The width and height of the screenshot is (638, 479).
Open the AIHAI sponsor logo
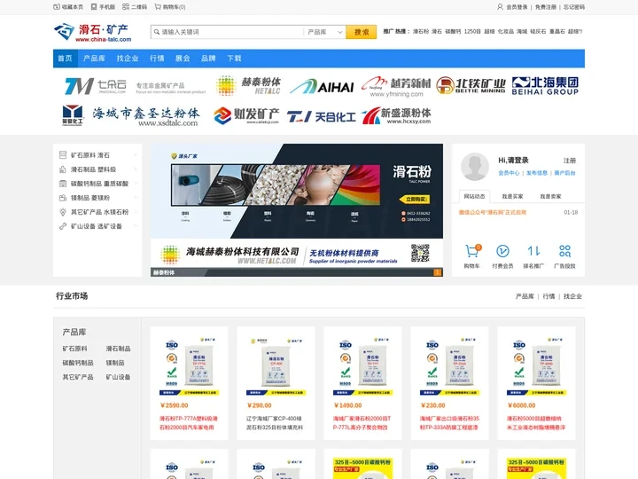tap(322, 87)
